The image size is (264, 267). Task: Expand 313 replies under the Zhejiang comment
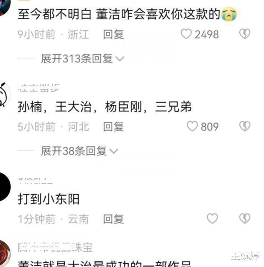point(82,59)
